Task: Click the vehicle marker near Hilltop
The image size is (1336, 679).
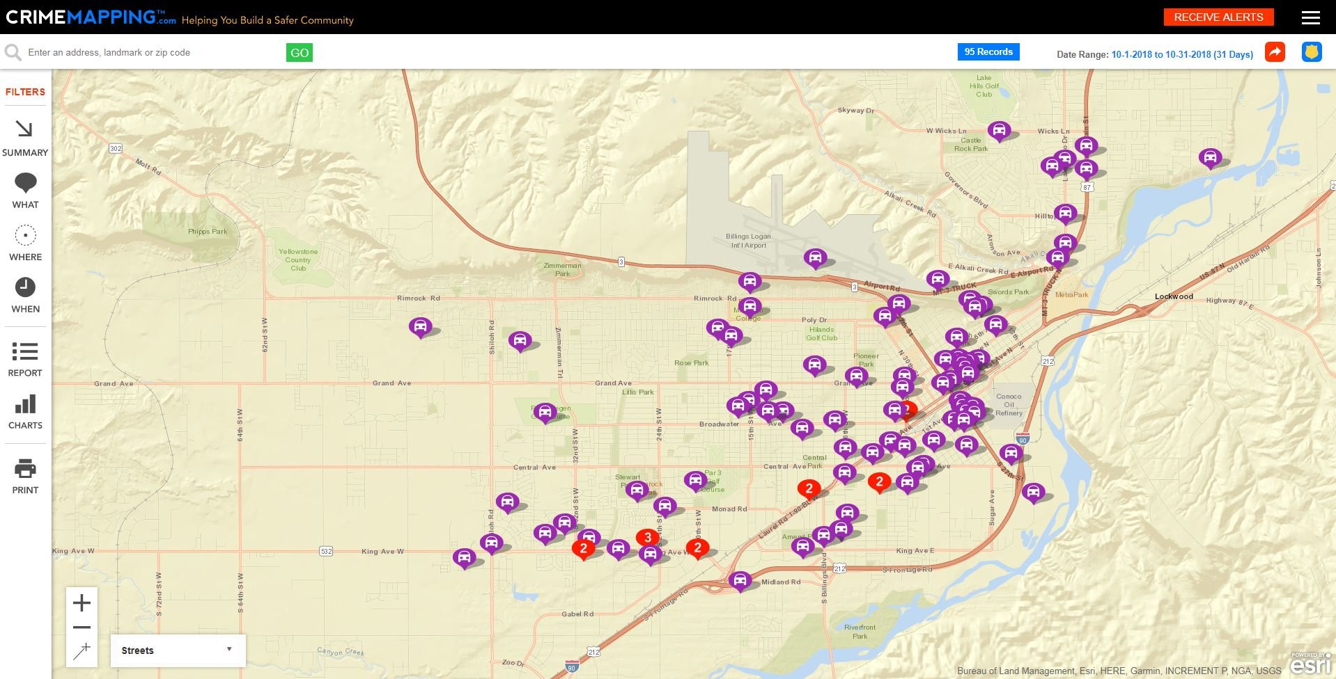Action: coord(1065,213)
